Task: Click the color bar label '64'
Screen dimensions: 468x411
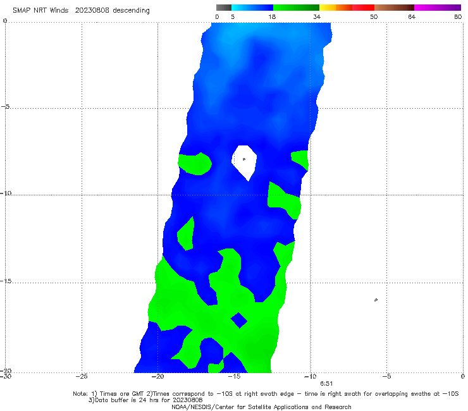Action: [x=412, y=17]
